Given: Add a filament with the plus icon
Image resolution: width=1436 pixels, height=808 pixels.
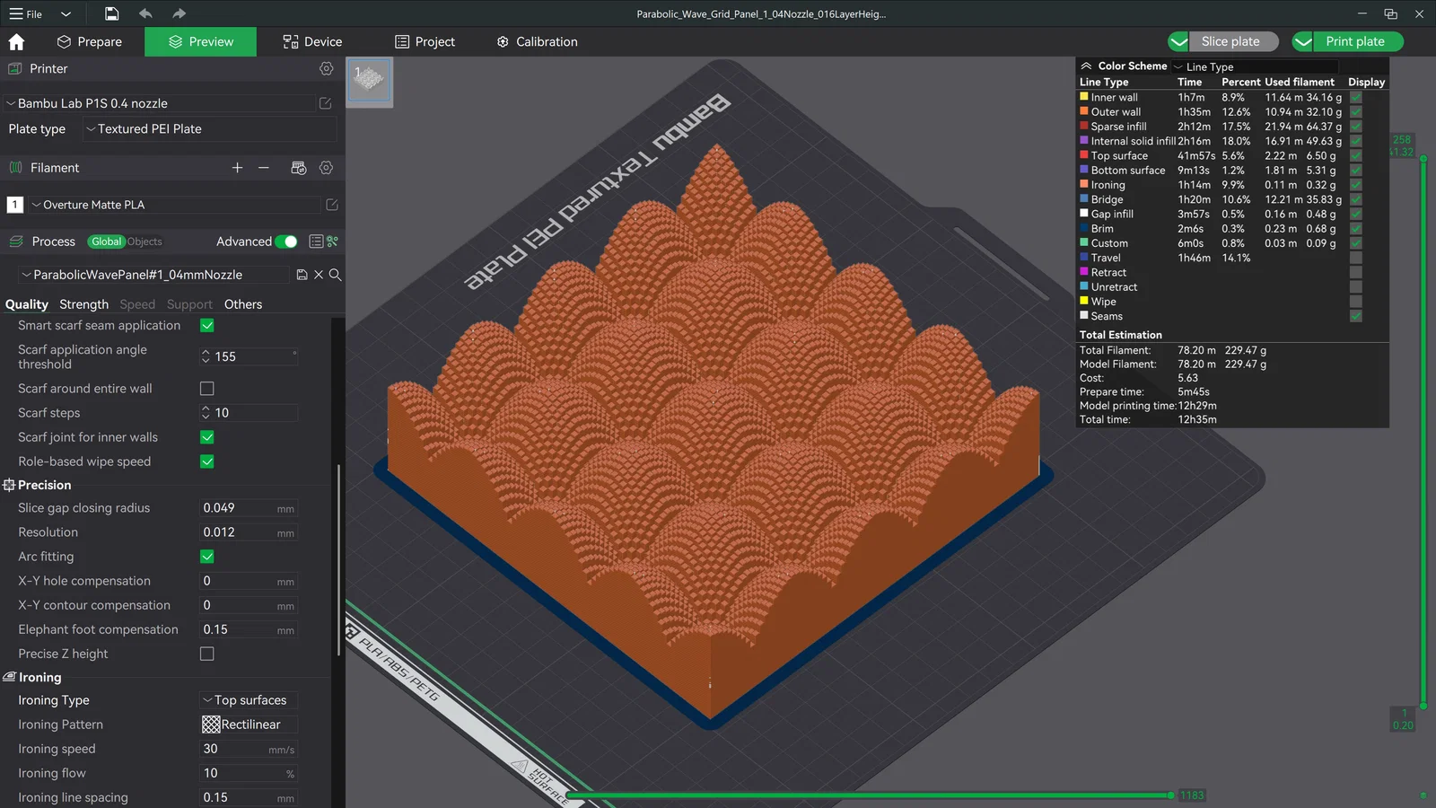Looking at the screenshot, I should [x=237, y=168].
